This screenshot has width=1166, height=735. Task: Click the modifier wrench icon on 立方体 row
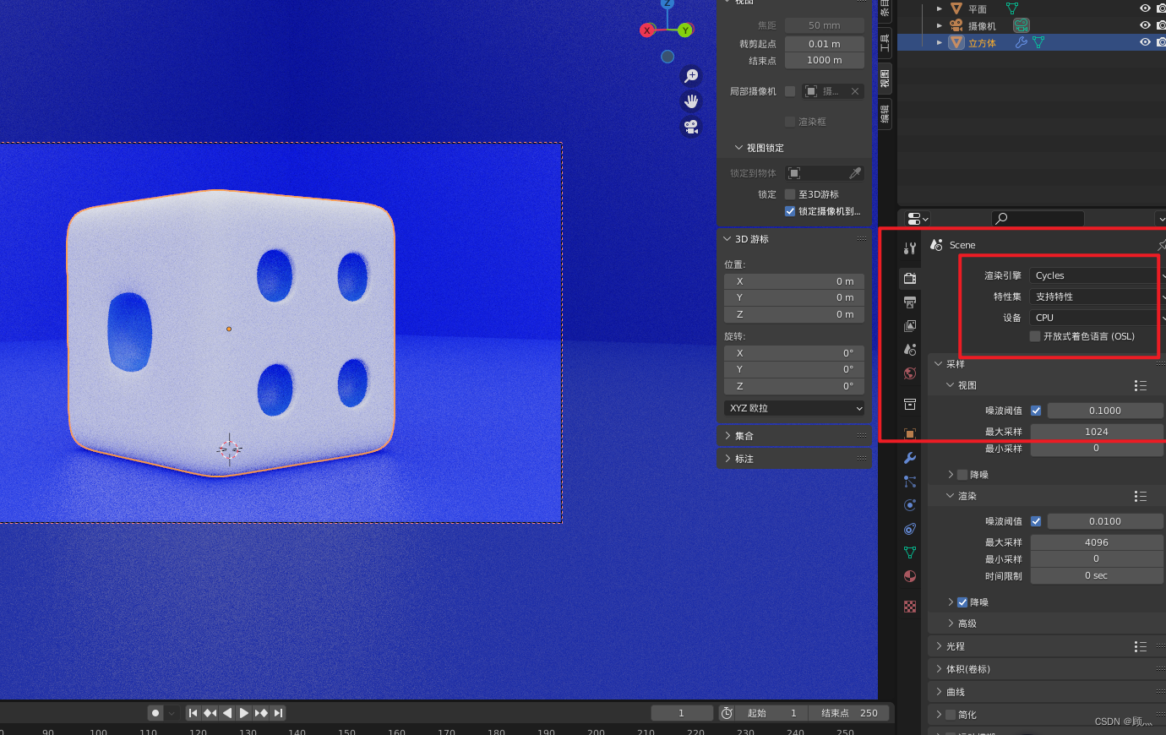(x=1021, y=42)
